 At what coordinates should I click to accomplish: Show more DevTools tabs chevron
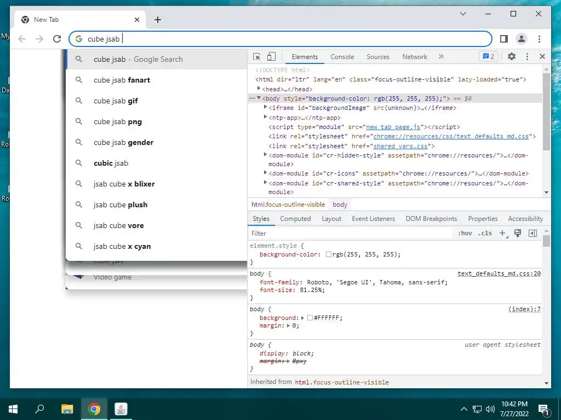(x=441, y=56)
